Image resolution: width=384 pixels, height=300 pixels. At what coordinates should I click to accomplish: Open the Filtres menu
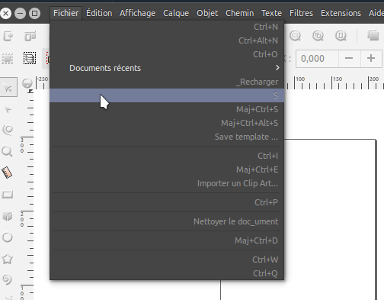tap(301, 13)
